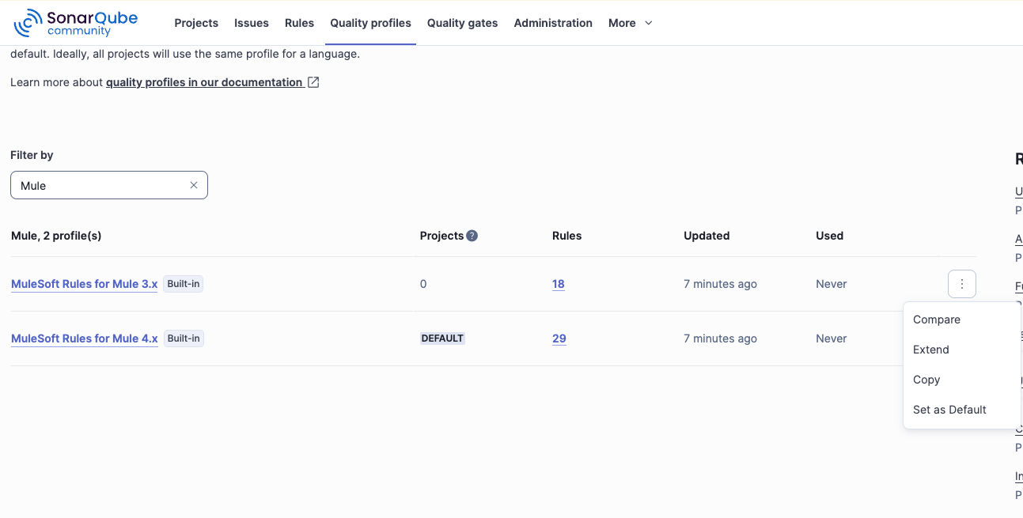Click the 0 projects count for Mule 3.x
1023x518 pixels.
(423, 284)
